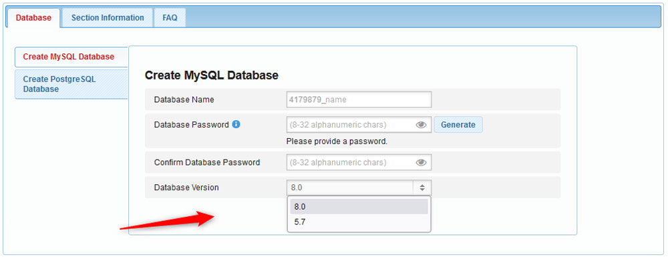Click the Database Name label
Image resolution: width=668 pixels, height=263 pixels.
point(184,99)
